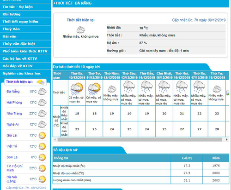This screenshot has height=190, width=231.
Task: Click the Nha Trang city link
Action: pyautogui.click(x=14, y=114)
